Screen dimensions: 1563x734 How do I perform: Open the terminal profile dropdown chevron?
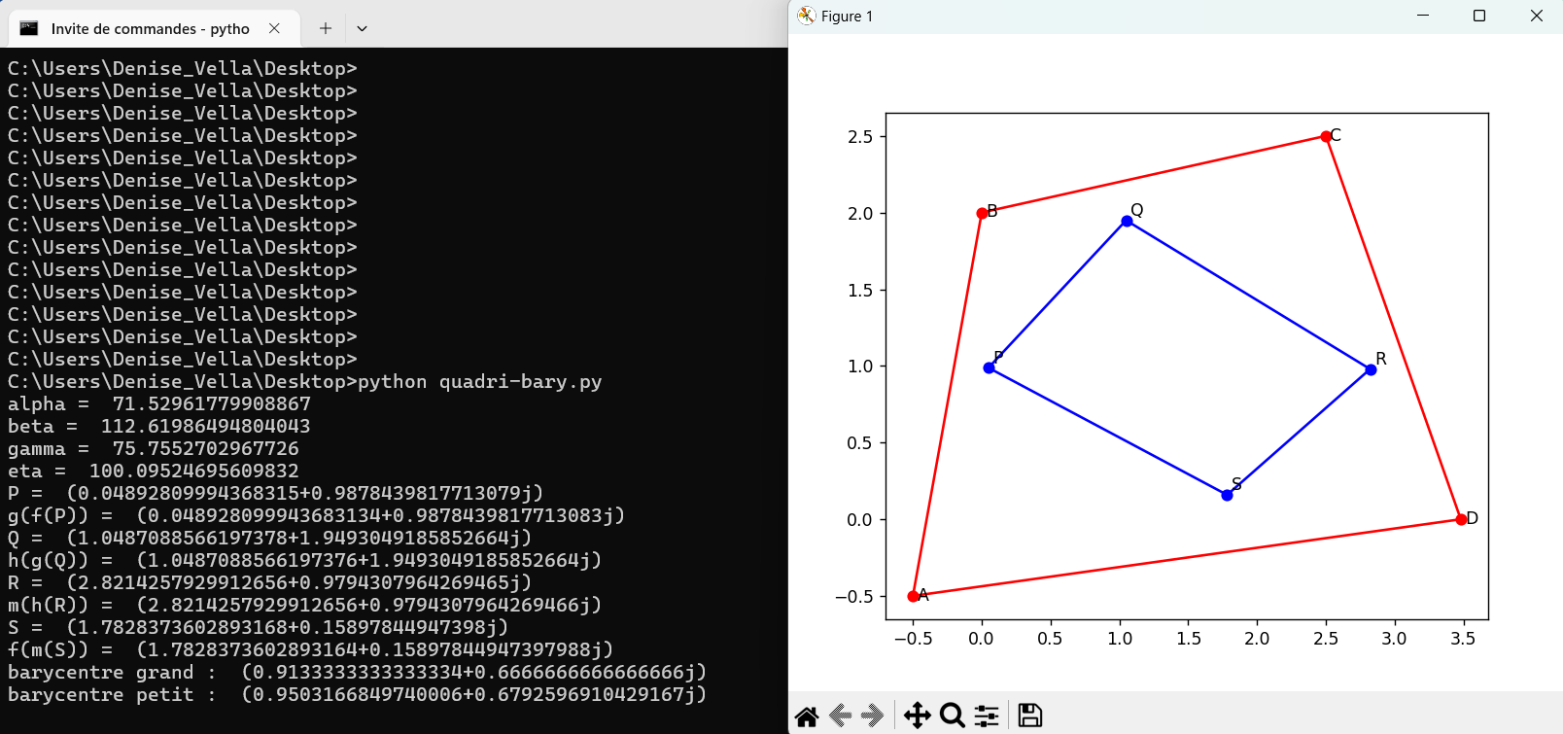click(x=362, y=28)
